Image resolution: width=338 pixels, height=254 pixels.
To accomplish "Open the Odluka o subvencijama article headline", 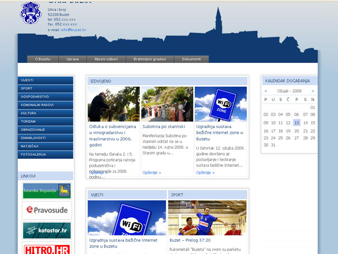I will tap(112, 135).
